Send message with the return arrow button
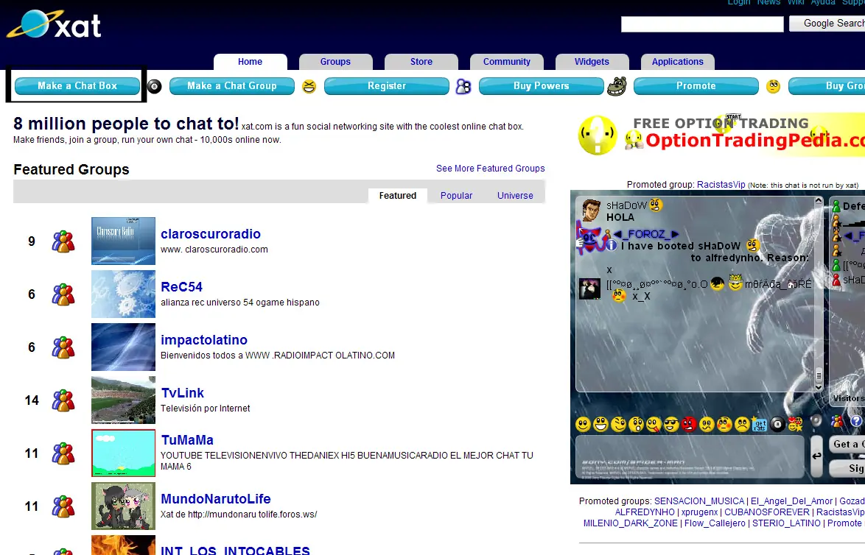Viewport: 865px width, 555px height. 816,456
